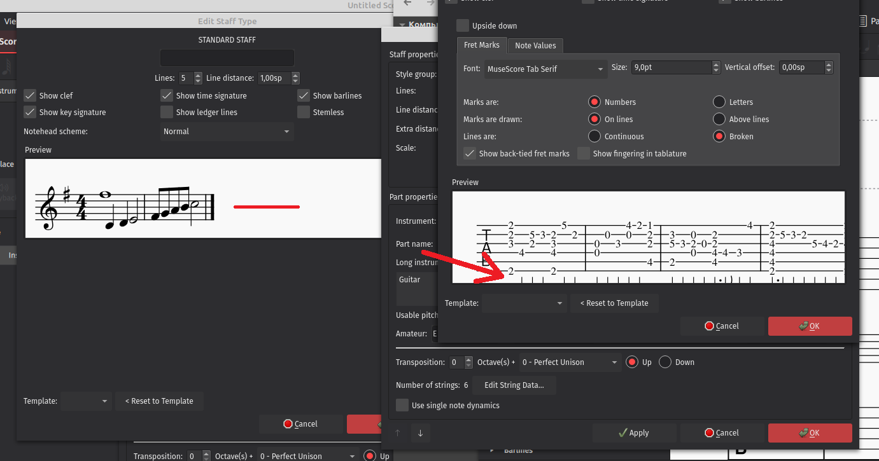Increment the Lines spinner arrows
The width and height of the screenshot is (879, 461).
point(198,78)
